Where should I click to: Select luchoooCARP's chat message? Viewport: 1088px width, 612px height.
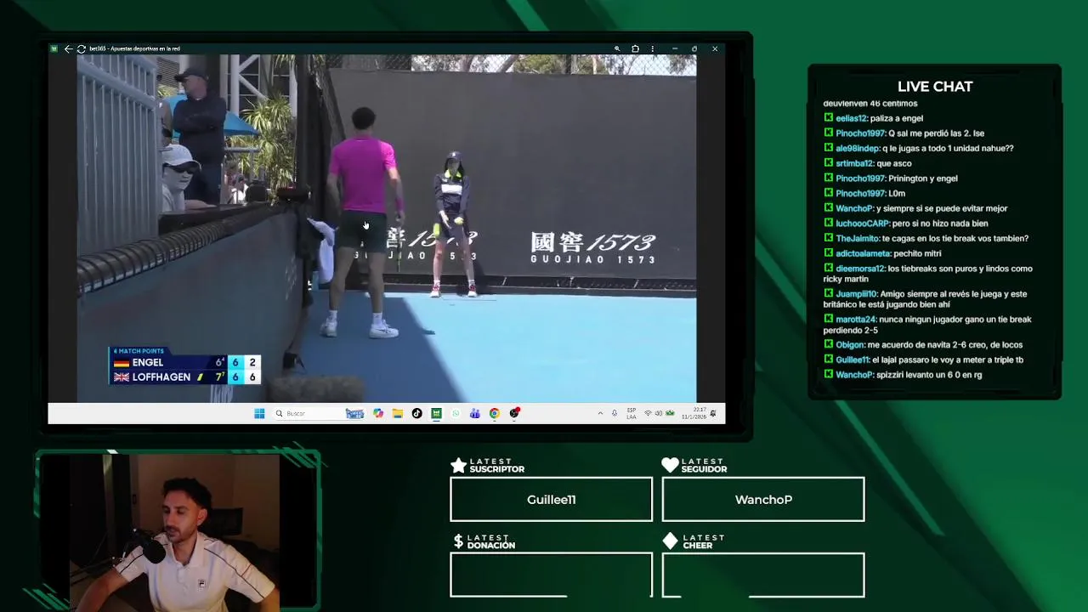click(x=906, y=224)
